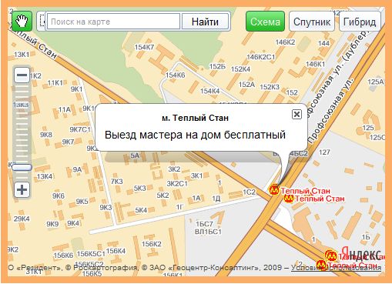
Task: Click house label 152А
Action: (x=246, y=85)
